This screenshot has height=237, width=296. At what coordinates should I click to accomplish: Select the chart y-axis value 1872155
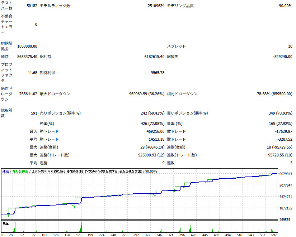click(286, 208)
